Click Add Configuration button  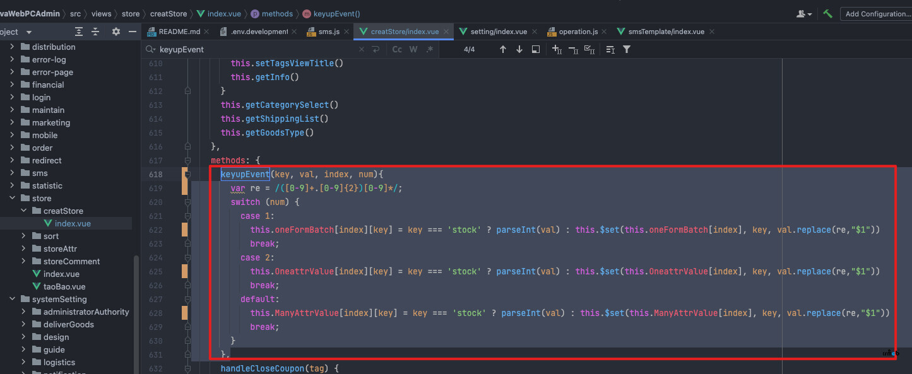point(878,13)
